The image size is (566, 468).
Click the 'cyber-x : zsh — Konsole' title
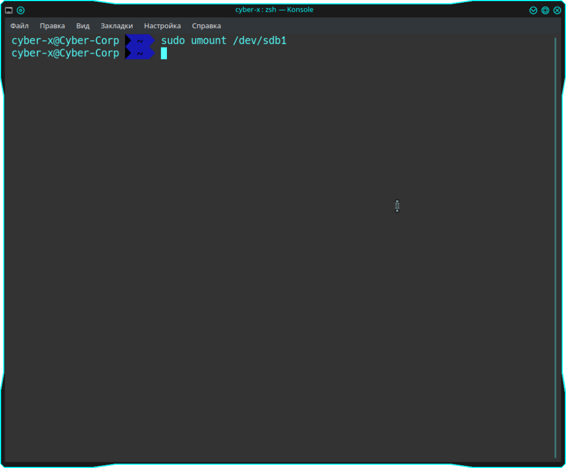point(274,10)
